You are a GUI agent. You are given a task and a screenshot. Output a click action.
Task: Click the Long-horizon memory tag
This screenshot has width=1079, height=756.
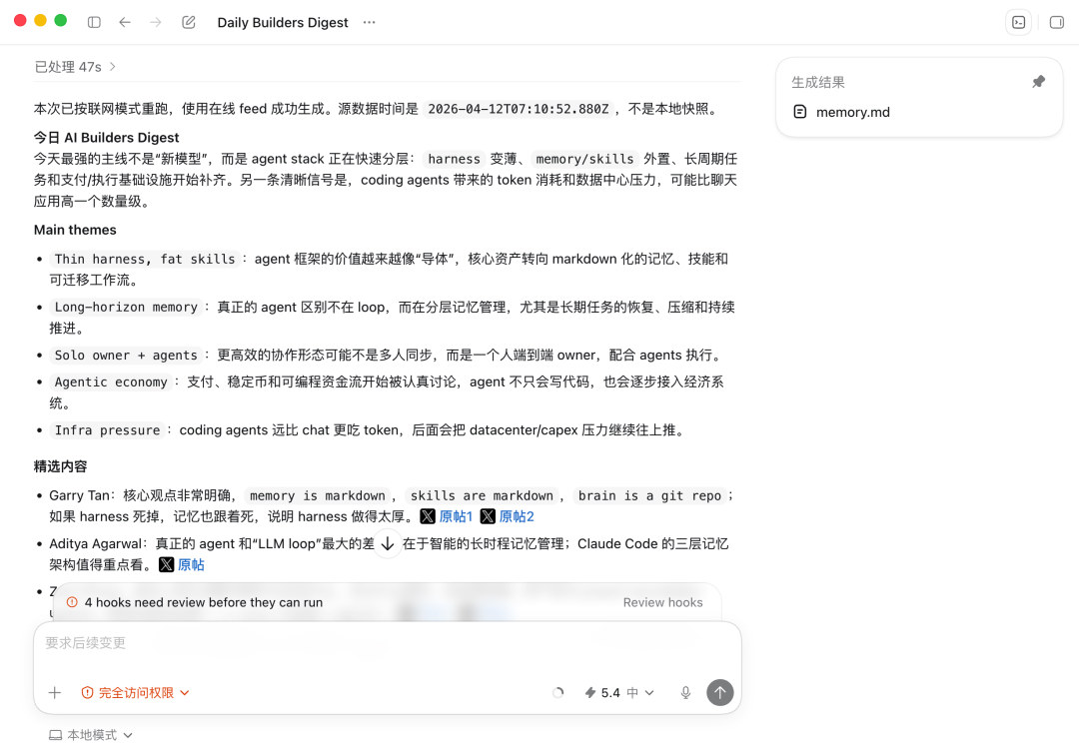pyautogui.click(x=126, y=308)
